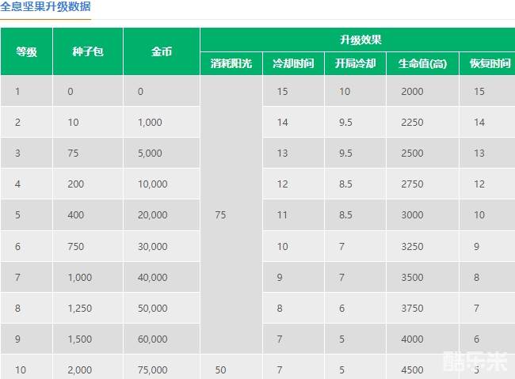Select the 2,000 seed packet cell

coord(79,370)
